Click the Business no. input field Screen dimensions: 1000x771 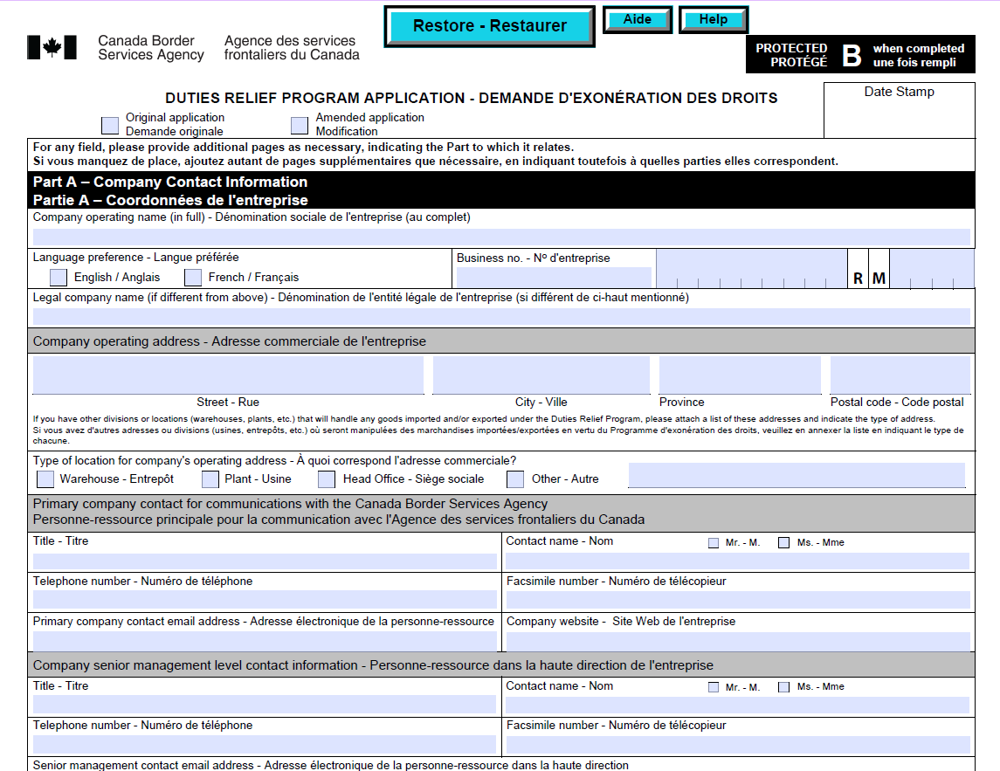(554, 278)
